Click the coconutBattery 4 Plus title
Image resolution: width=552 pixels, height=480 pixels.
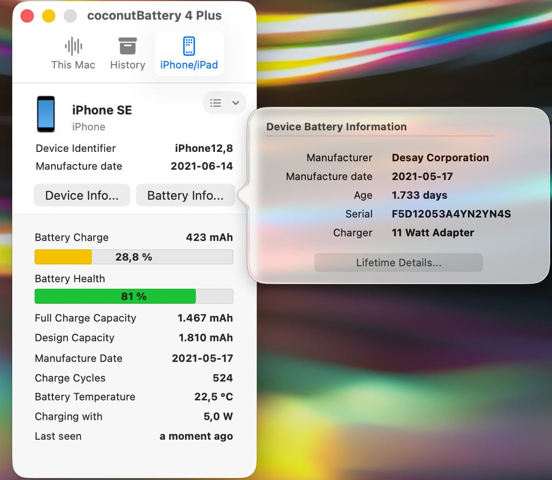[154, 16]
